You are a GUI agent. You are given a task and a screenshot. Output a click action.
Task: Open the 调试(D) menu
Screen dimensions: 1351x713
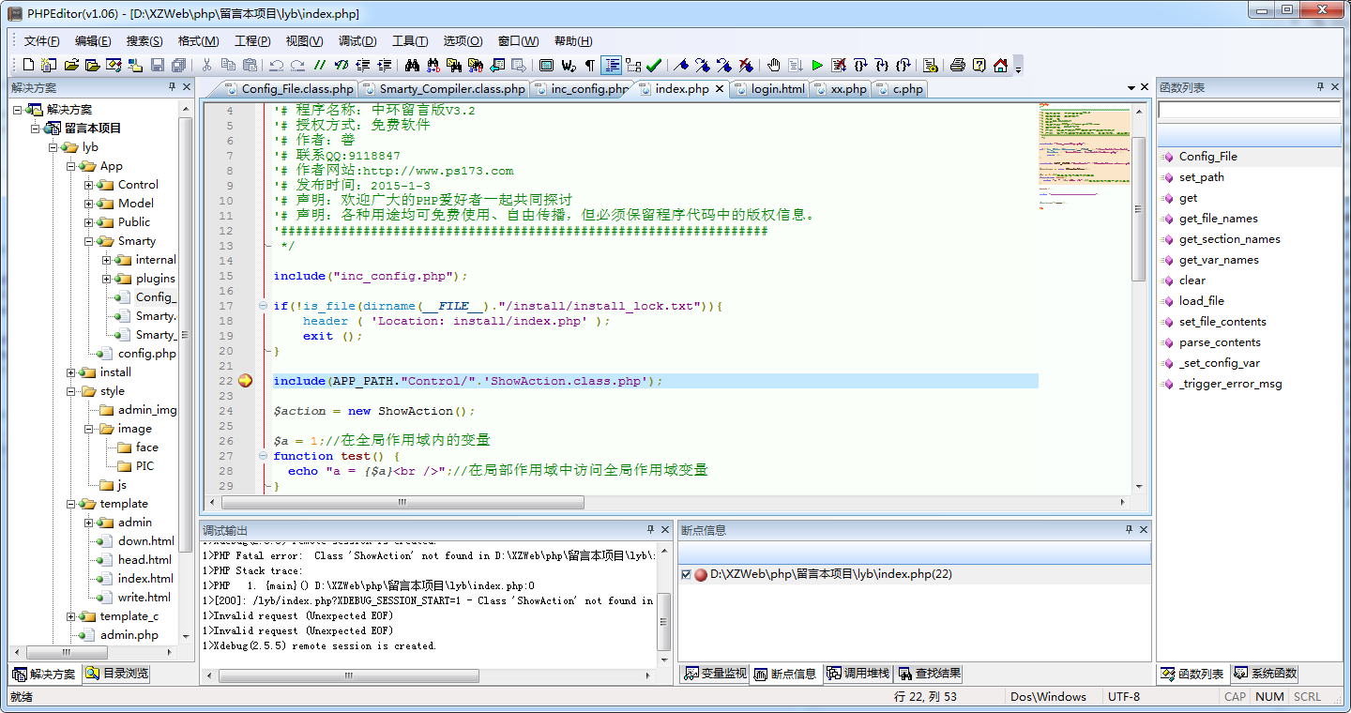tap(357, 41)
